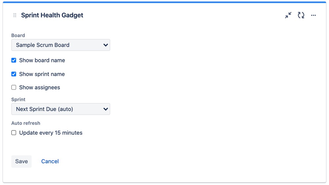Image resolution: width=329 pixels, height=185 pixels.
Task: Click the Sprint Health Gadget title
Action: pos(52,15)
